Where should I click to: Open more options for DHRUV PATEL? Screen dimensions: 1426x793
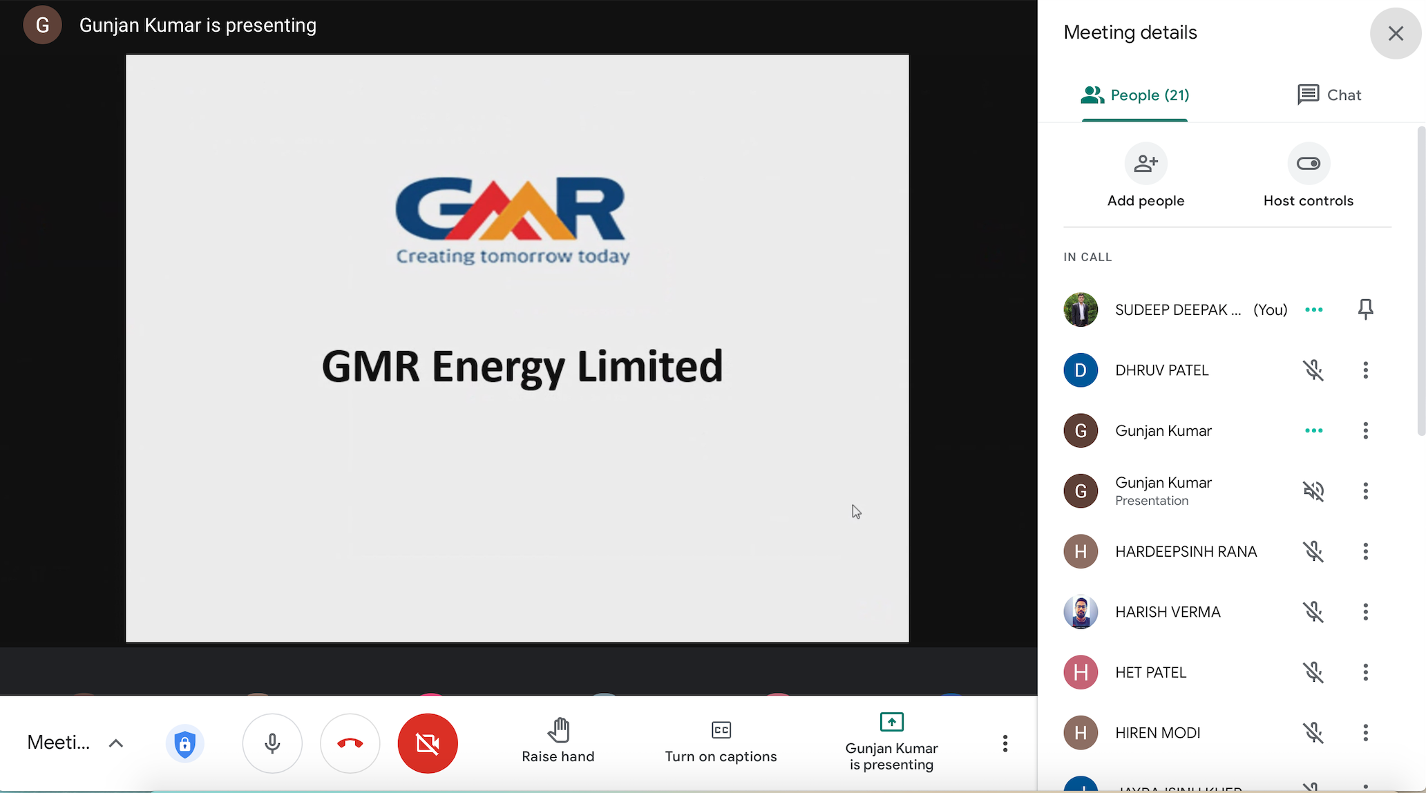pyautogui.click(x=1365, y=370)
